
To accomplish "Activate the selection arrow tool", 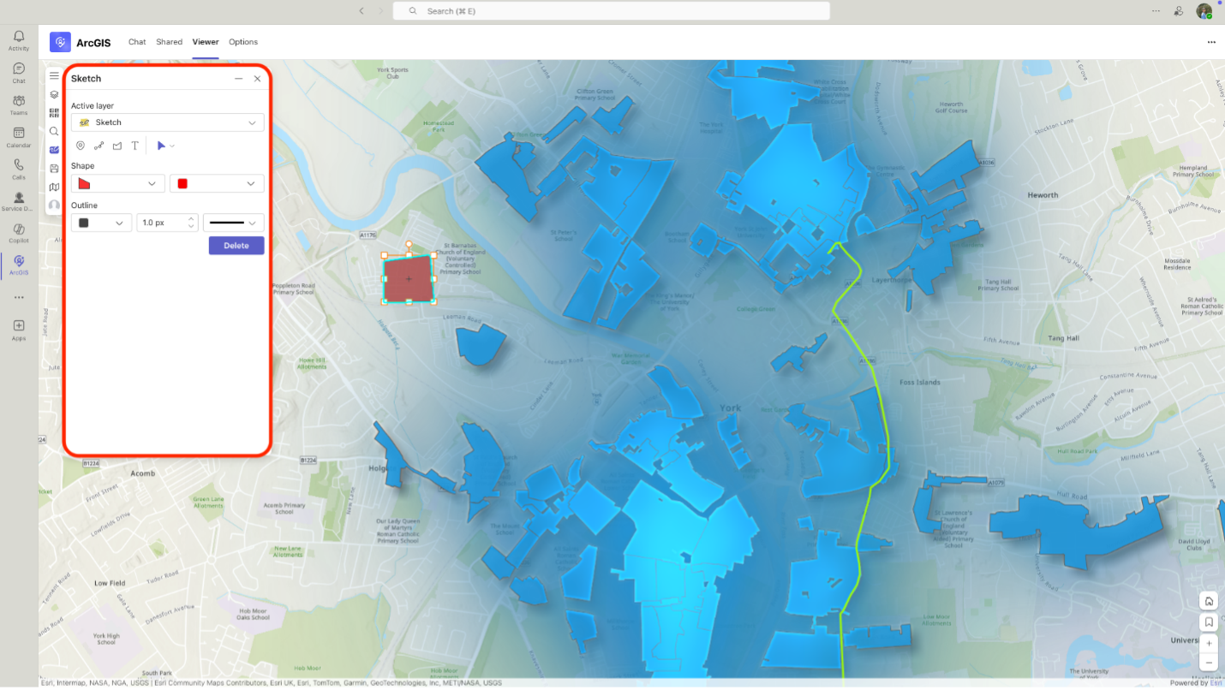I will coord(160,146).
